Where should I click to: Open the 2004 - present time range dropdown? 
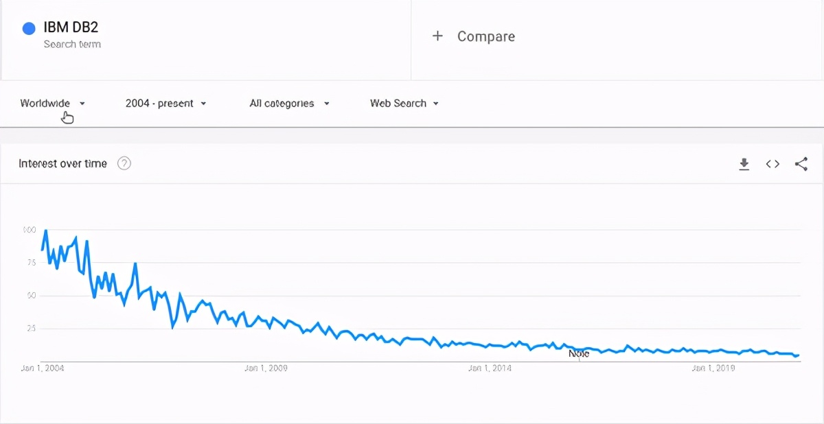coord(165,104)
